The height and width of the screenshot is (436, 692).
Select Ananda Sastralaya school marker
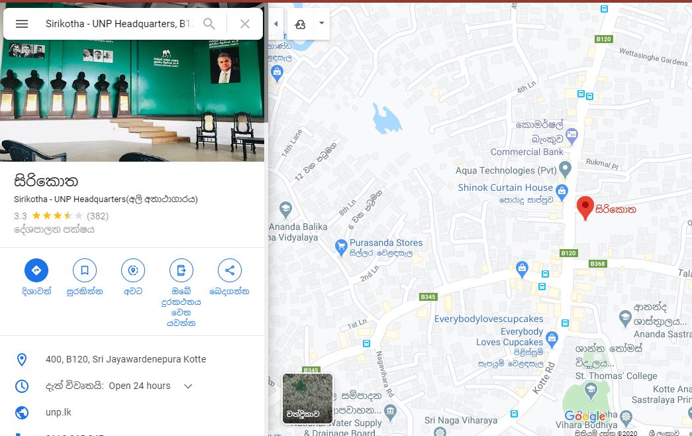pyautogui.click(x=625, y=317)
